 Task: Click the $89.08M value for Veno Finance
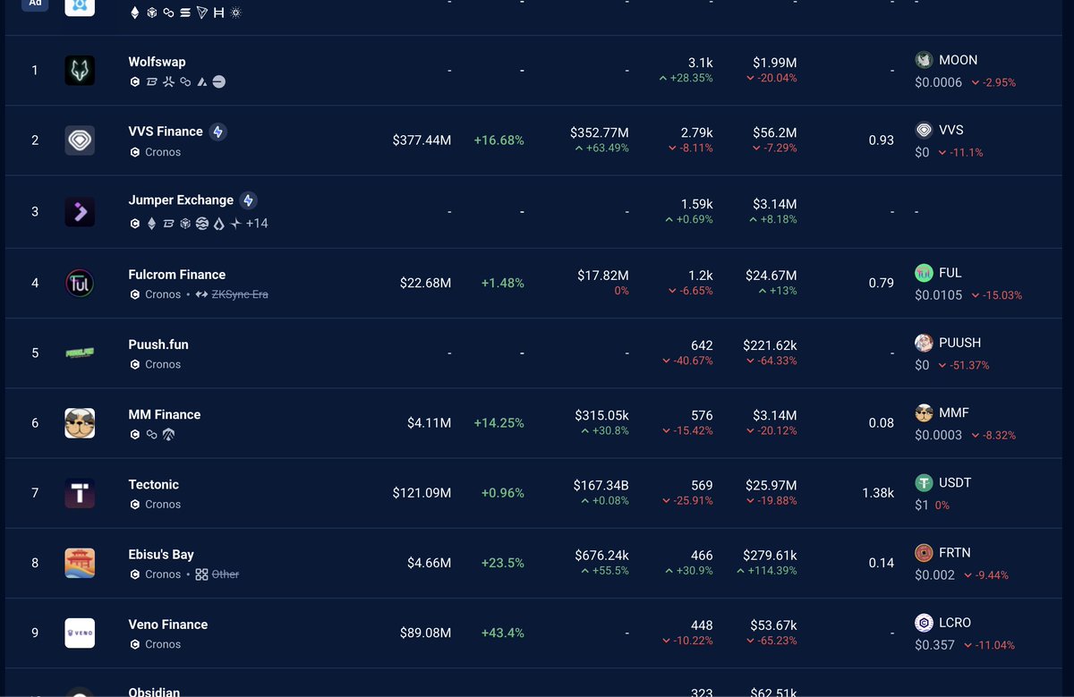pos(425,633)
